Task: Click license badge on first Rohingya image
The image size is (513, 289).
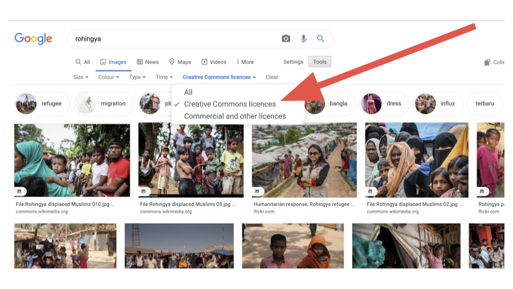Action: 20,191
